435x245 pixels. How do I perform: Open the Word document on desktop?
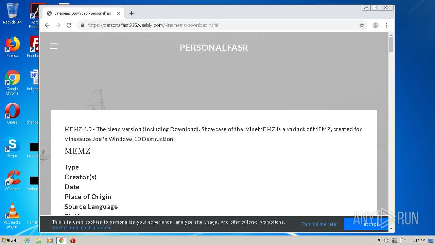click(x=33, y=80)
